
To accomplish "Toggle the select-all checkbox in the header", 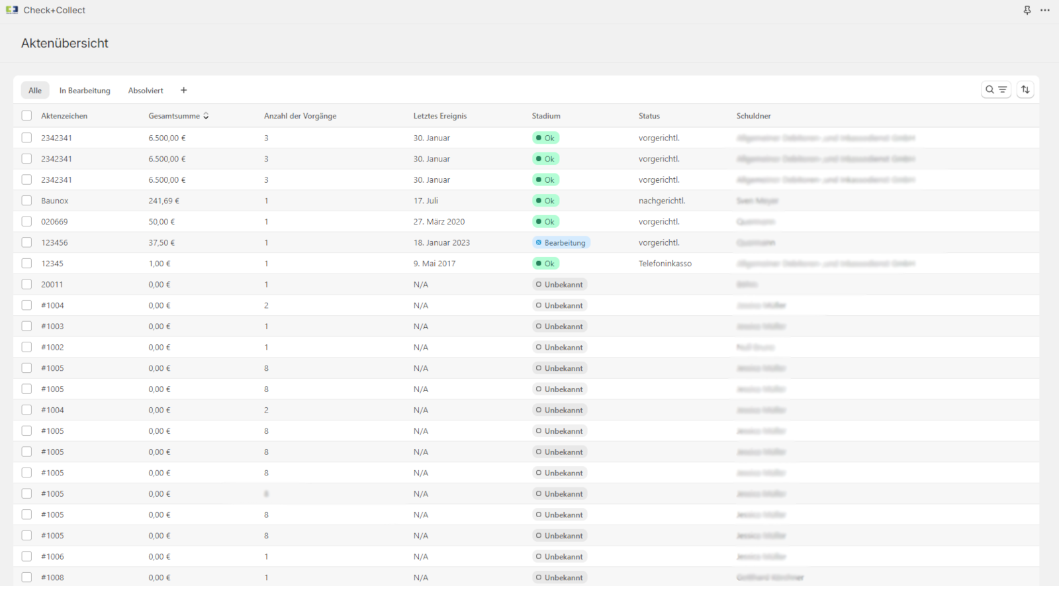I will point(26,116).
